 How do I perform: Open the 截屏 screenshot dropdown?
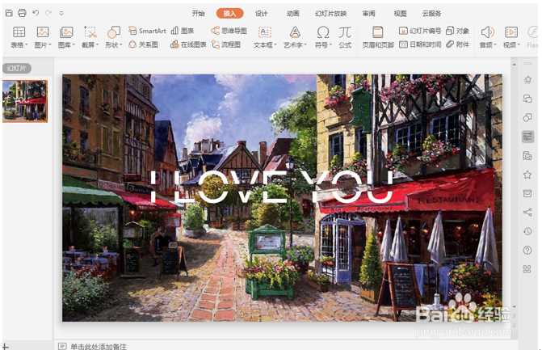[x=90, y=37]
